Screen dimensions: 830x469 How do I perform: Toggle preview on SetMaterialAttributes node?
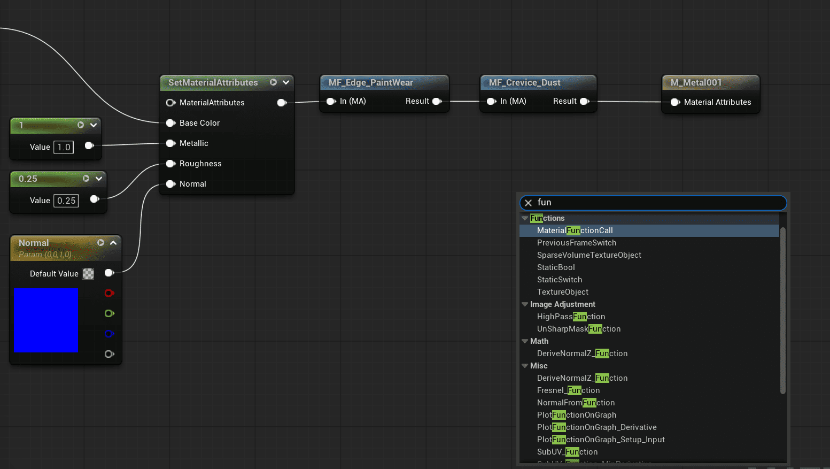(x=273, y=82)
